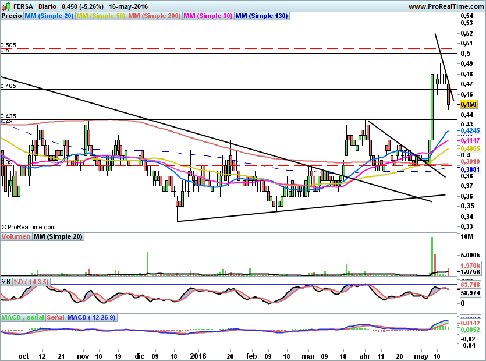Click the stochastic %K label
The image size is (486, 361).
click(x=6, y=282)
